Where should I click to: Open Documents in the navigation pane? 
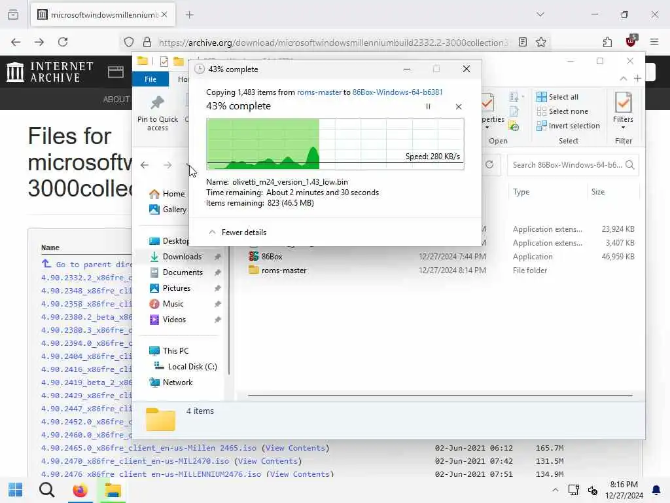pos(176,272)
